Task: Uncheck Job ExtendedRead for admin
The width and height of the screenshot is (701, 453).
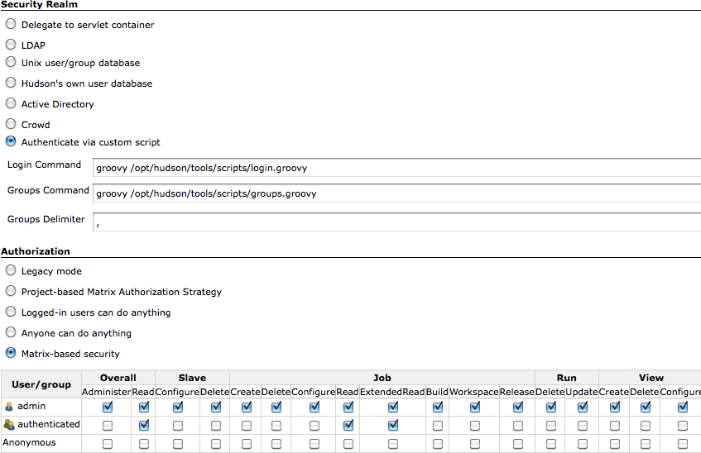Action: point(393,407)
